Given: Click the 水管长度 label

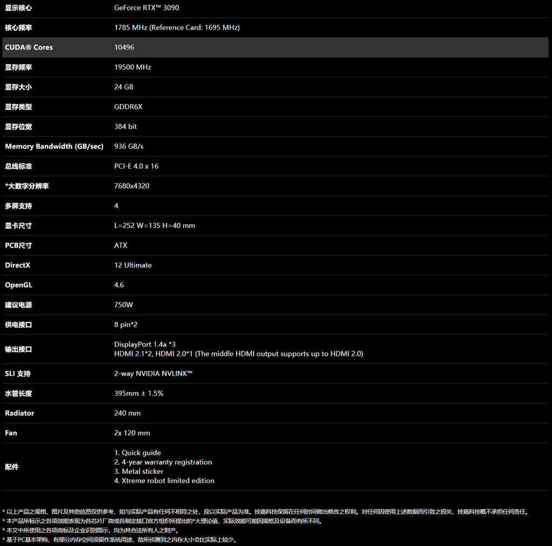Looking at the screenshot, I should click(x=18, y=393).
